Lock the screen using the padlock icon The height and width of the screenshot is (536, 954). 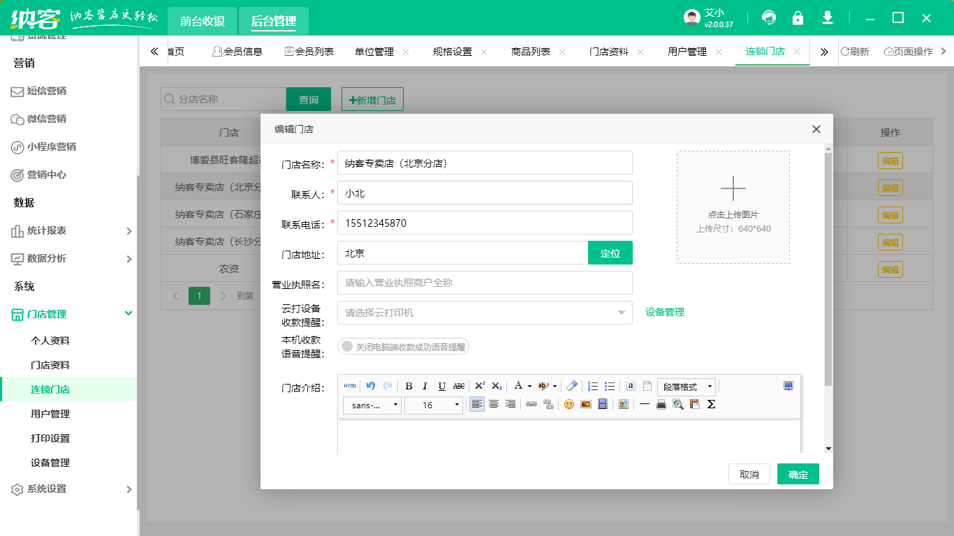point(798,17)
